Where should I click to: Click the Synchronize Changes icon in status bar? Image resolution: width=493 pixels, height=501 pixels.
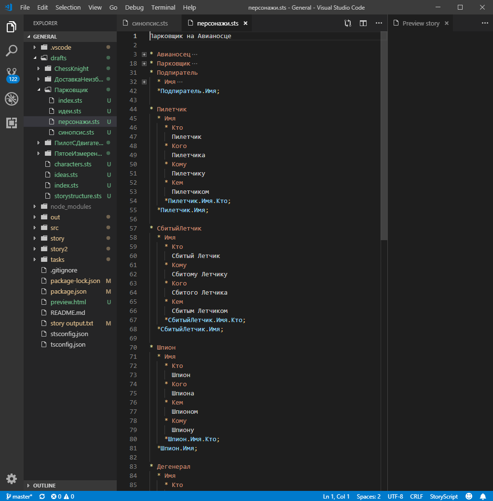point(42,496)
